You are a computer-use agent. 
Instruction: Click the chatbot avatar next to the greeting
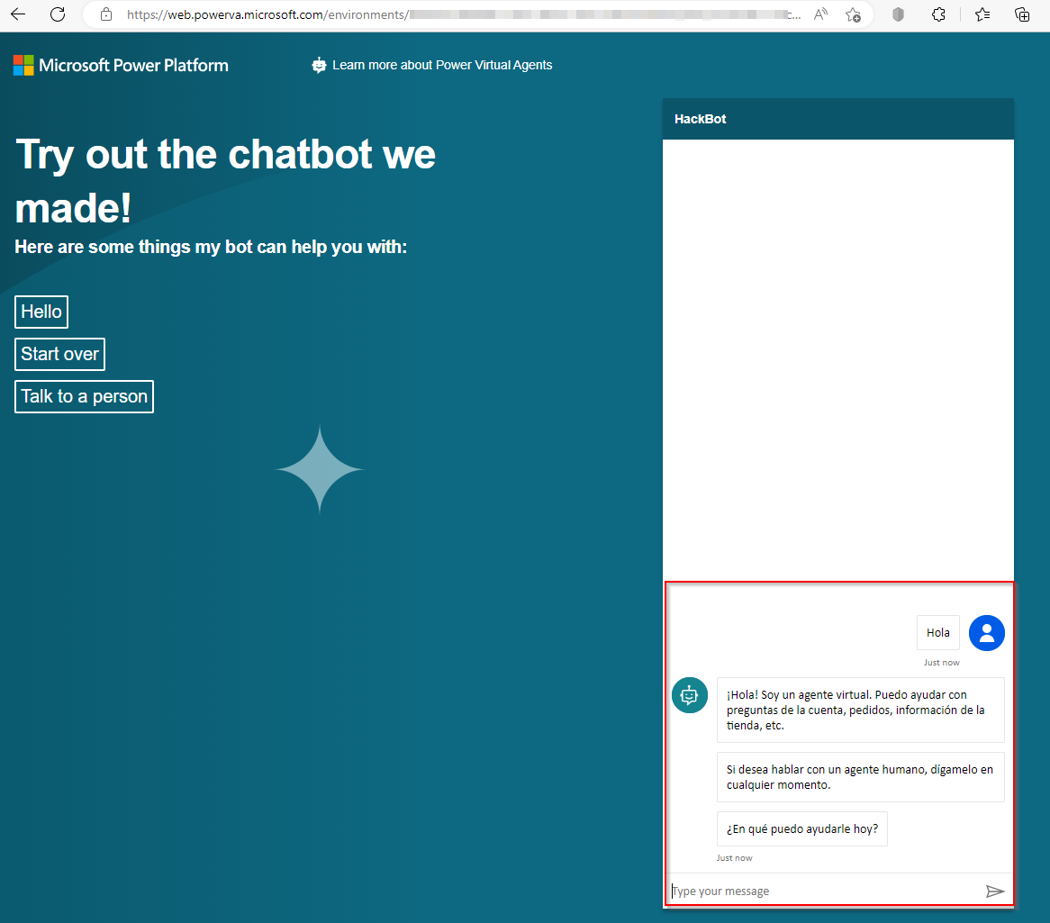click(690, 695)
